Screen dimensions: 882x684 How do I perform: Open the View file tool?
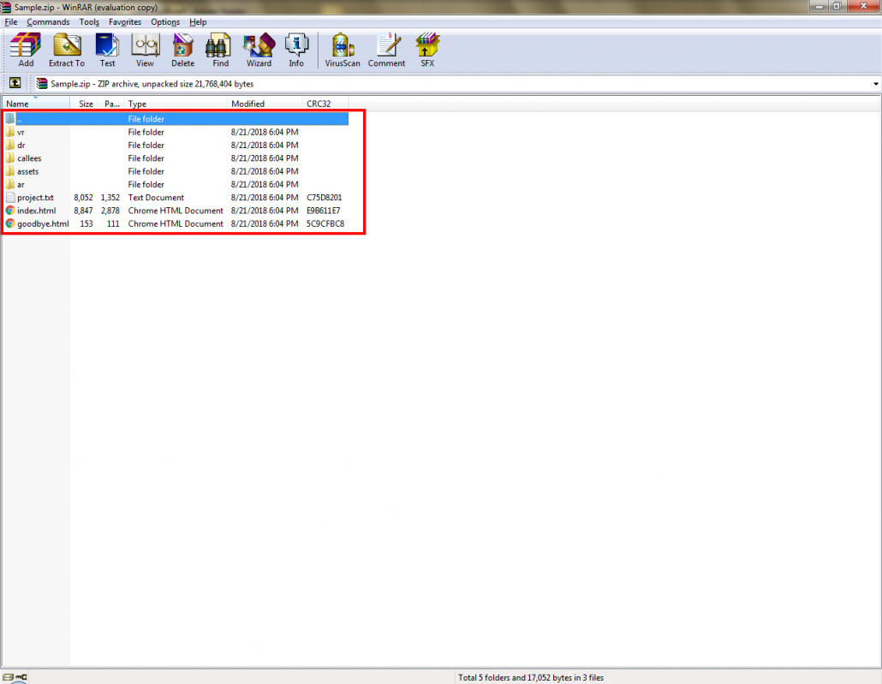point(145,50)
